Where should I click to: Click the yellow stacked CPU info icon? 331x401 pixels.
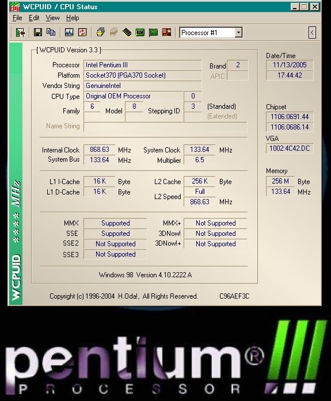pyautogui.click(x=101, y=32)
